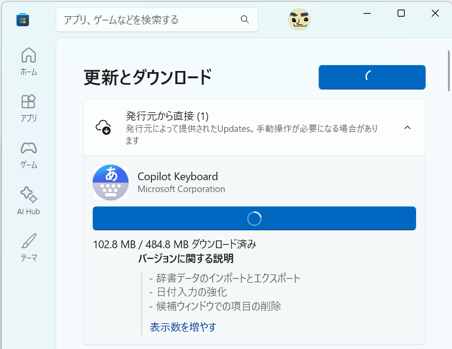Collapse the 発行元から直接 section chevron

pyautogui.click(x=407, y=128)
